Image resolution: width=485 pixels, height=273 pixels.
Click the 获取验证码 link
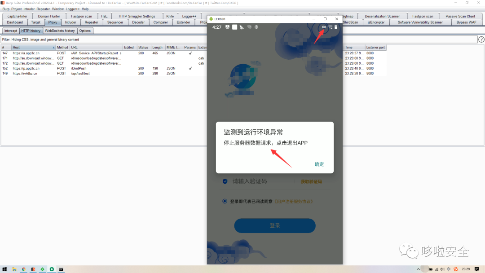coord(311,182)
